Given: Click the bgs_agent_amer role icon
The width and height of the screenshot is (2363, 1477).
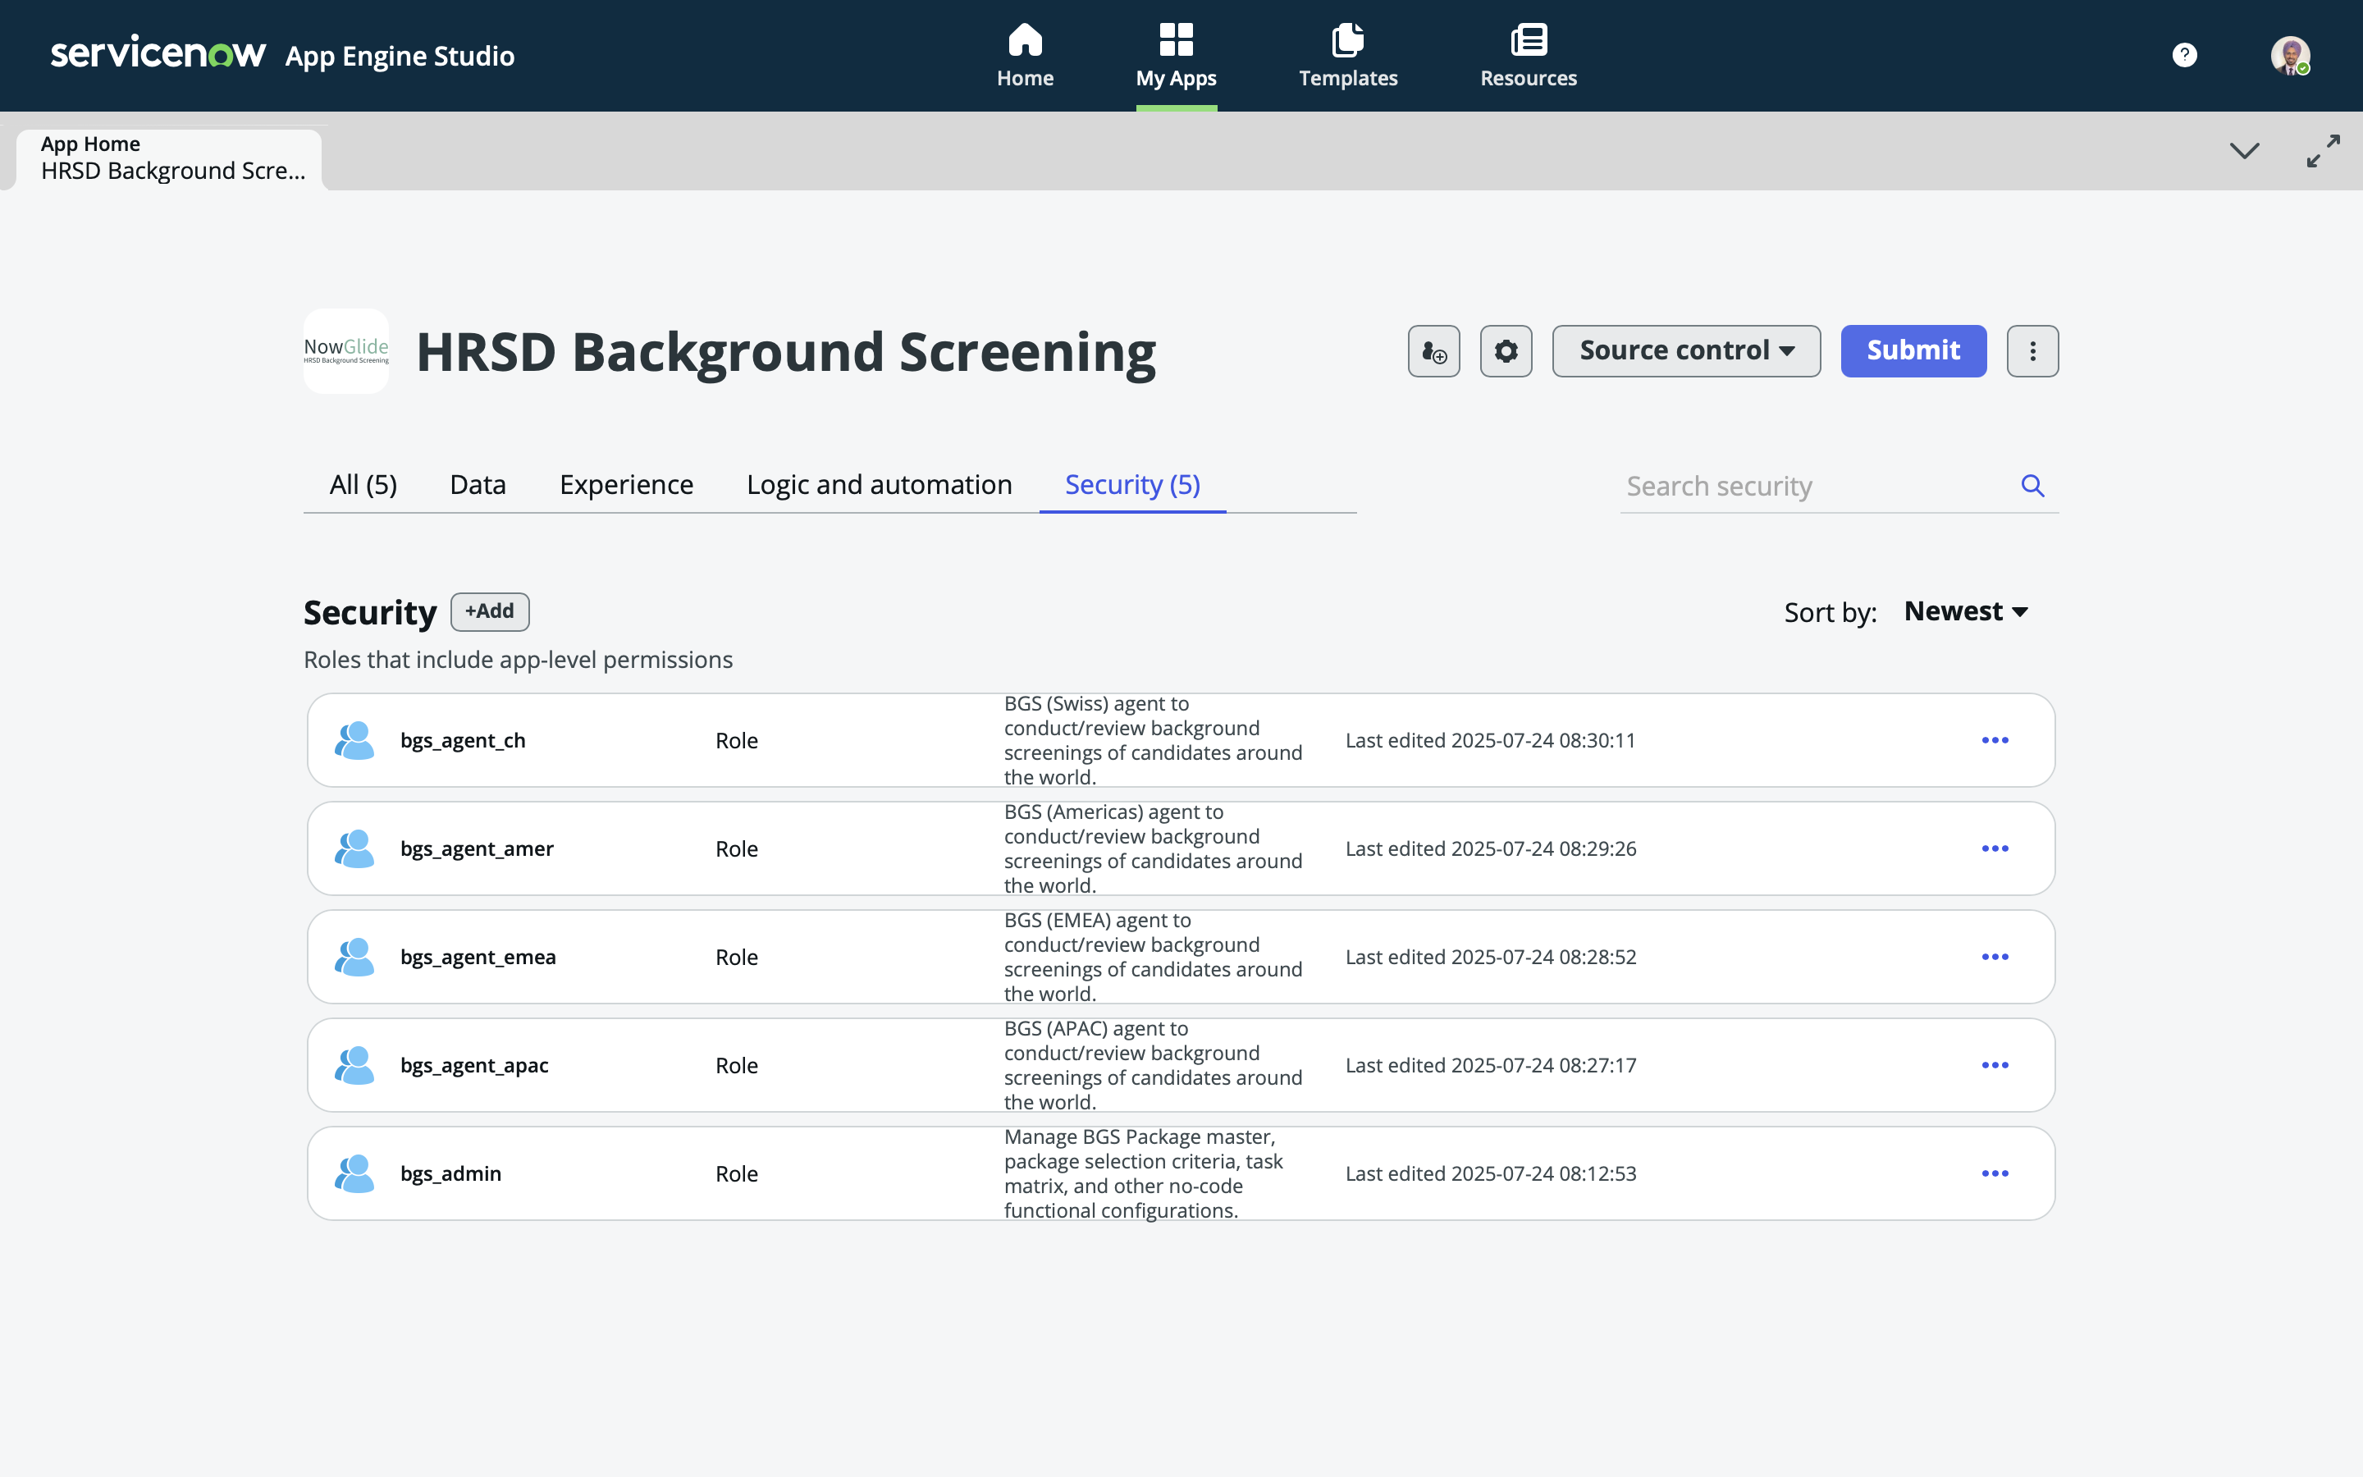Looking at the screenshot, I should (x=354, y=849).
